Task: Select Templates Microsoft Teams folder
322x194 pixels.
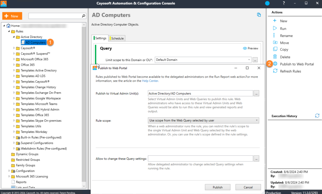Action: click(x=39, y=104)
